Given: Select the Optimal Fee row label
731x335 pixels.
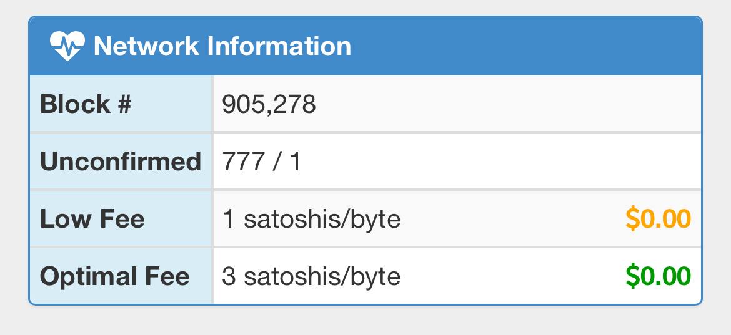Looking at the screenshot, I should click(x=114, y=276).
